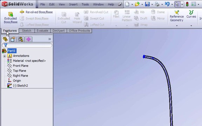Screen dimensions: 202x126
Task: Click the New document icon
Action: tap(127, 4)
